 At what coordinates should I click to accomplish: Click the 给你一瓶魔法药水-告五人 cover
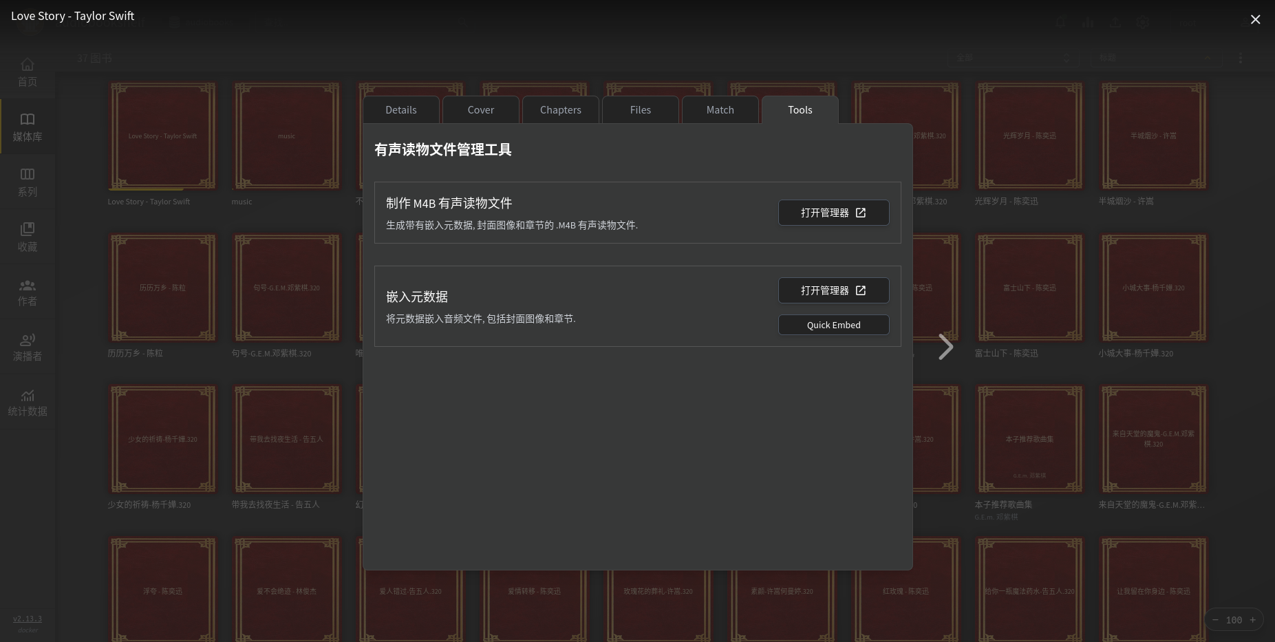1029,590
